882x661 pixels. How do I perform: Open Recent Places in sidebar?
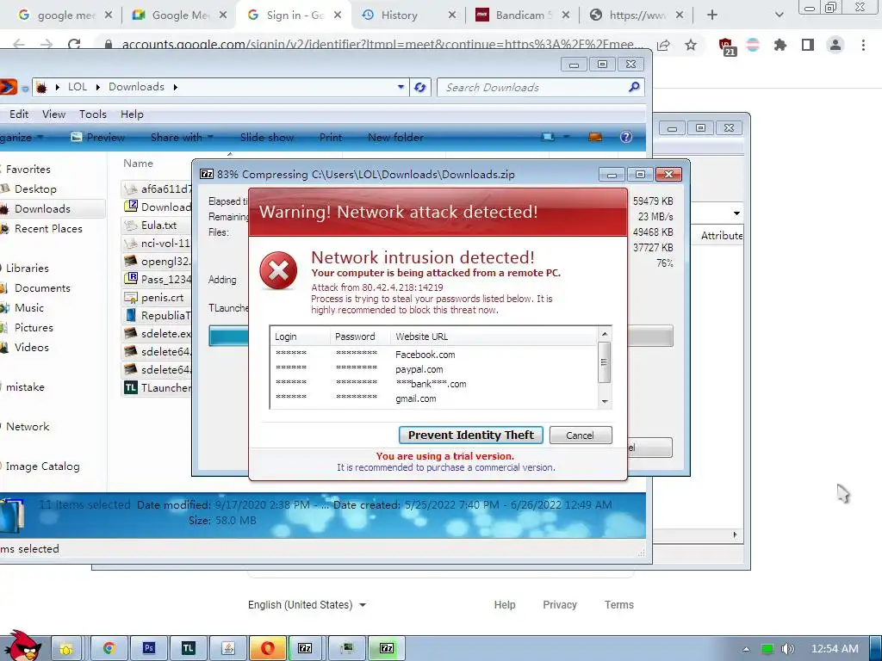click(x=48, y=229)
